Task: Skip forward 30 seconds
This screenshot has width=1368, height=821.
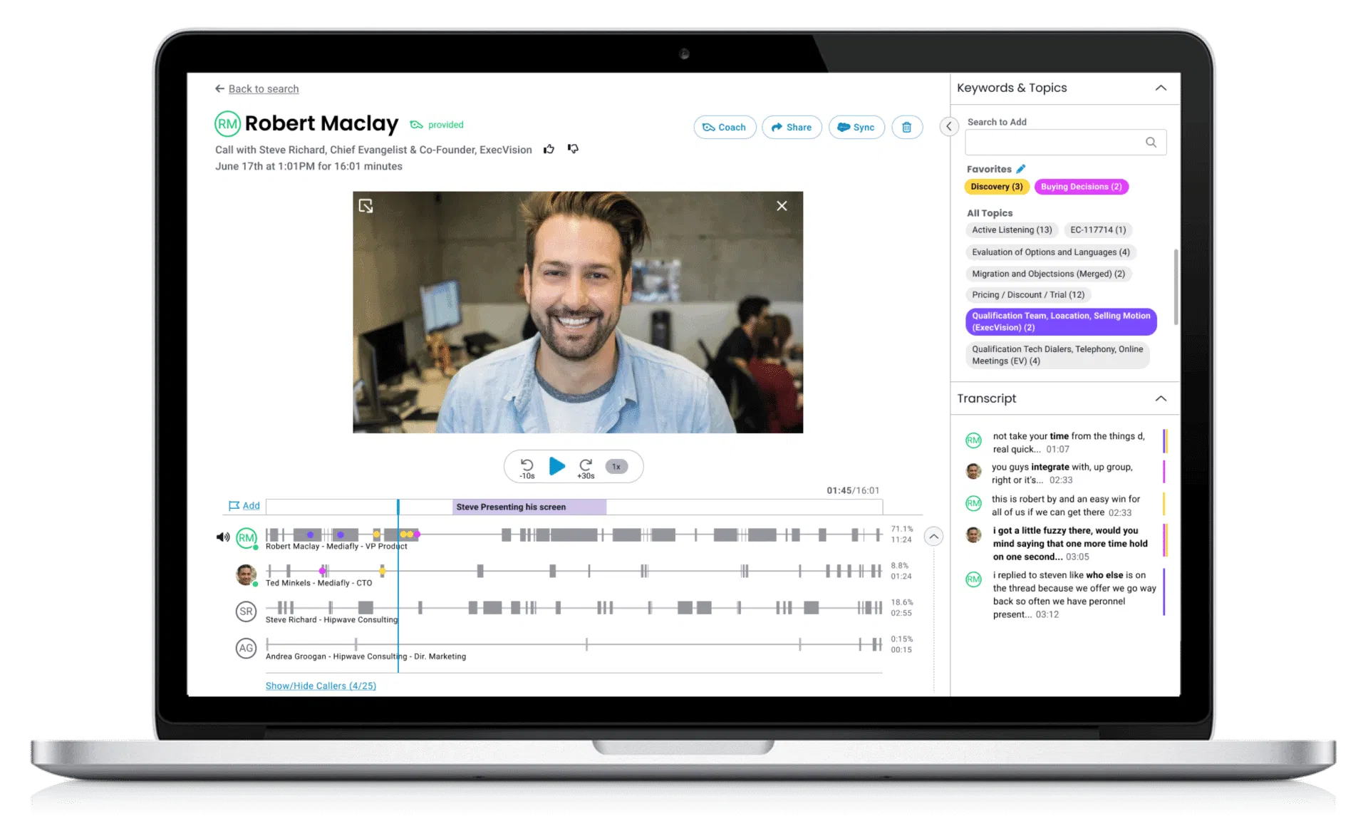Action: coord(586,467)
